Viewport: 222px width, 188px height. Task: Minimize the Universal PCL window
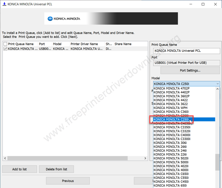(x=191, y=4)
